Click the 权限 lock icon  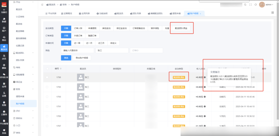4,103
